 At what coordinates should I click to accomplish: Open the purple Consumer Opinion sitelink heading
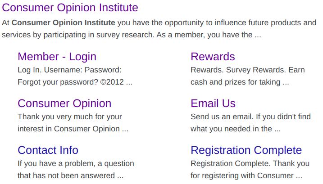(x=64, y=103)
